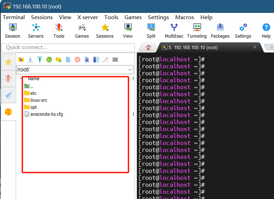Click the Quick connect input field
Screen dimensions: 274x199
pyautogui.click(x=68, y=47)
